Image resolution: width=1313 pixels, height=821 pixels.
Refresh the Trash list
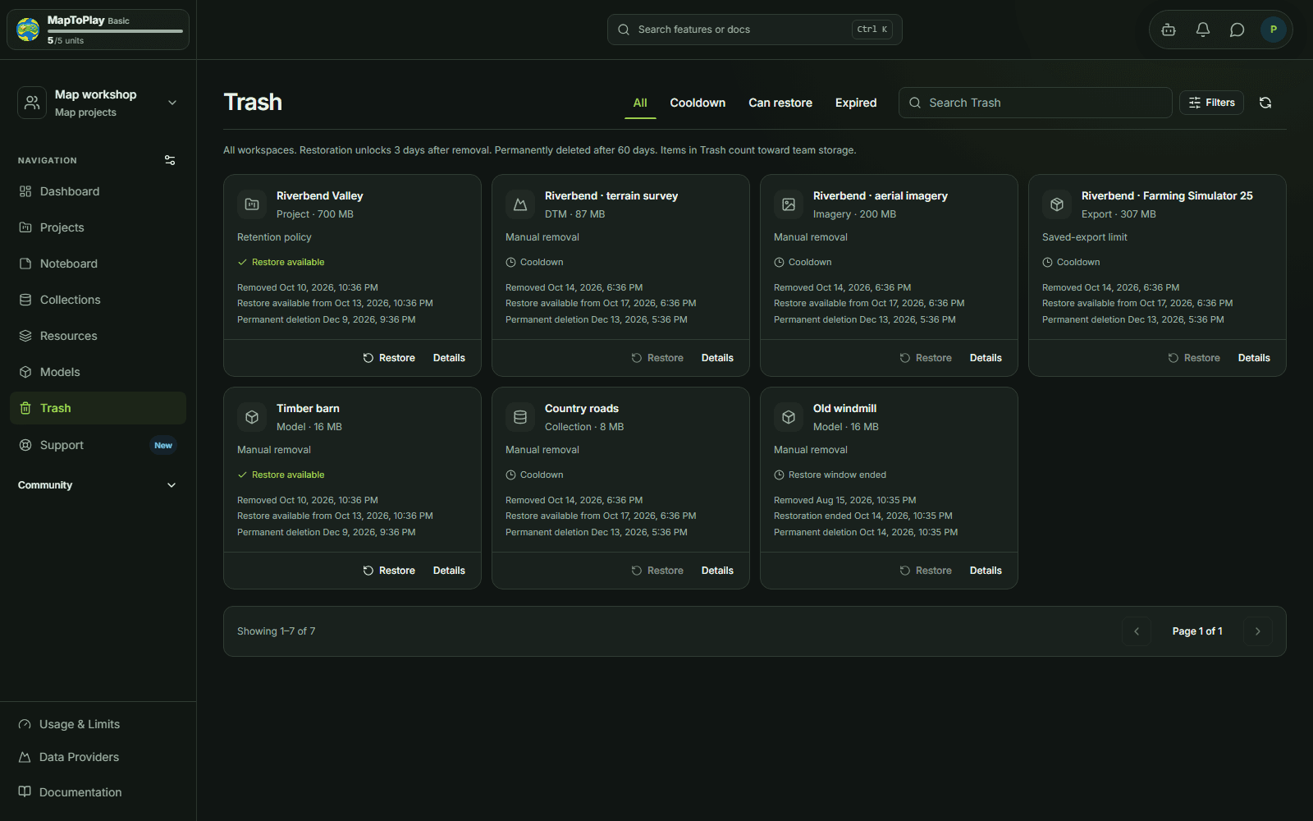[1265, 103]
